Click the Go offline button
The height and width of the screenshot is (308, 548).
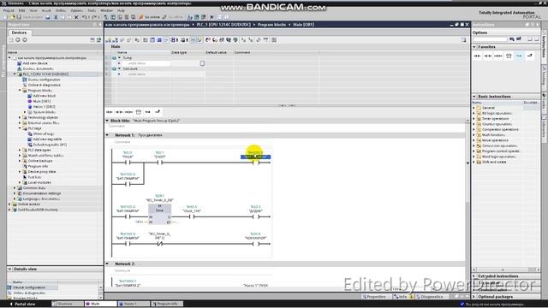173,17
